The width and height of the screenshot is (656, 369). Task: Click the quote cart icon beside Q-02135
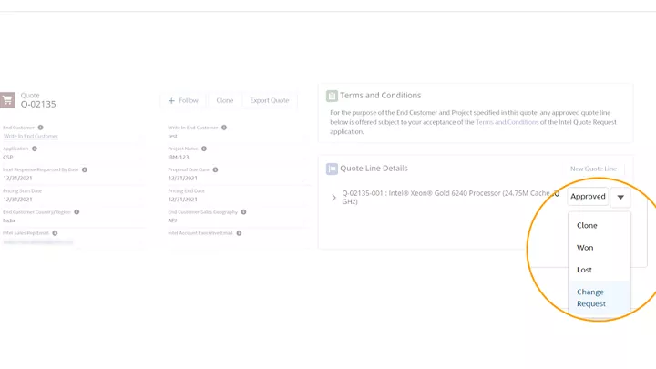click(x=7, y=100)
